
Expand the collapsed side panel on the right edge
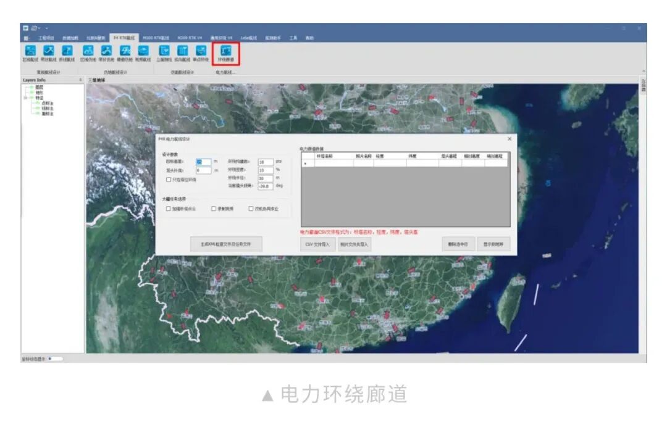(x=643, y=85)
